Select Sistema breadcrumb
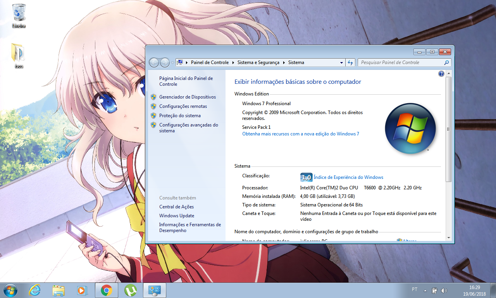 pos(296,62)
